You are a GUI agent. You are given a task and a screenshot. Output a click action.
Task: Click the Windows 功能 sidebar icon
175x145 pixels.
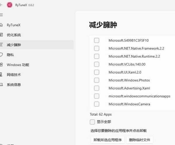point(1,65)
